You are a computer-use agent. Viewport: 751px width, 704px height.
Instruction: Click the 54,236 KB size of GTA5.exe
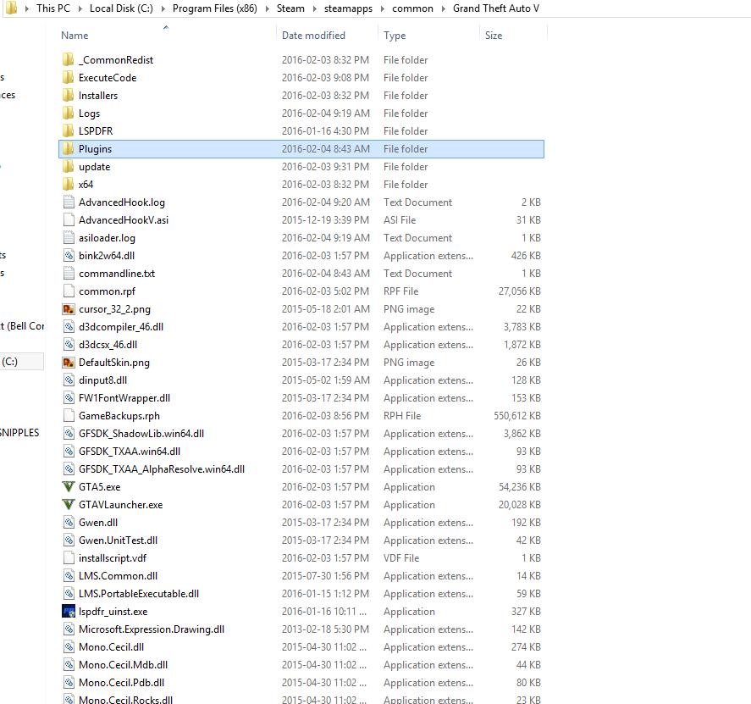pyautogui.click(x=520, y=487)
